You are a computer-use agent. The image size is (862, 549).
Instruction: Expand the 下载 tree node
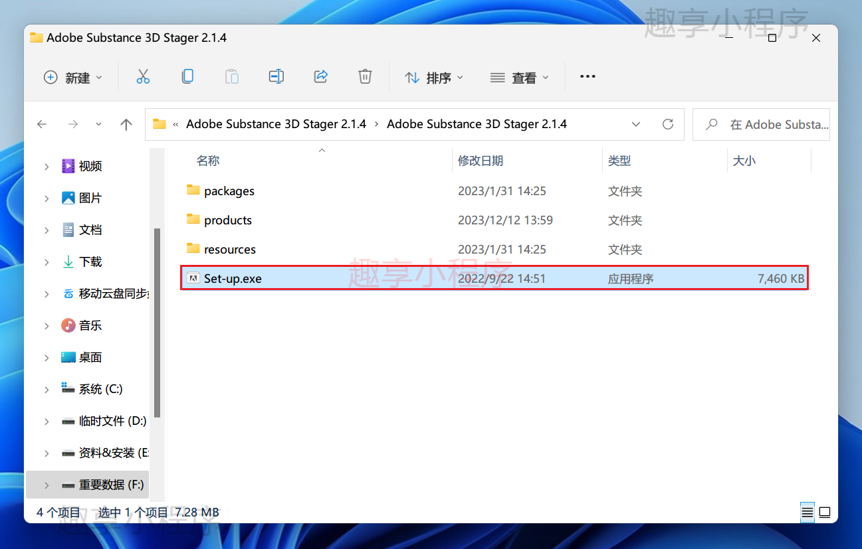click(47, 262)
